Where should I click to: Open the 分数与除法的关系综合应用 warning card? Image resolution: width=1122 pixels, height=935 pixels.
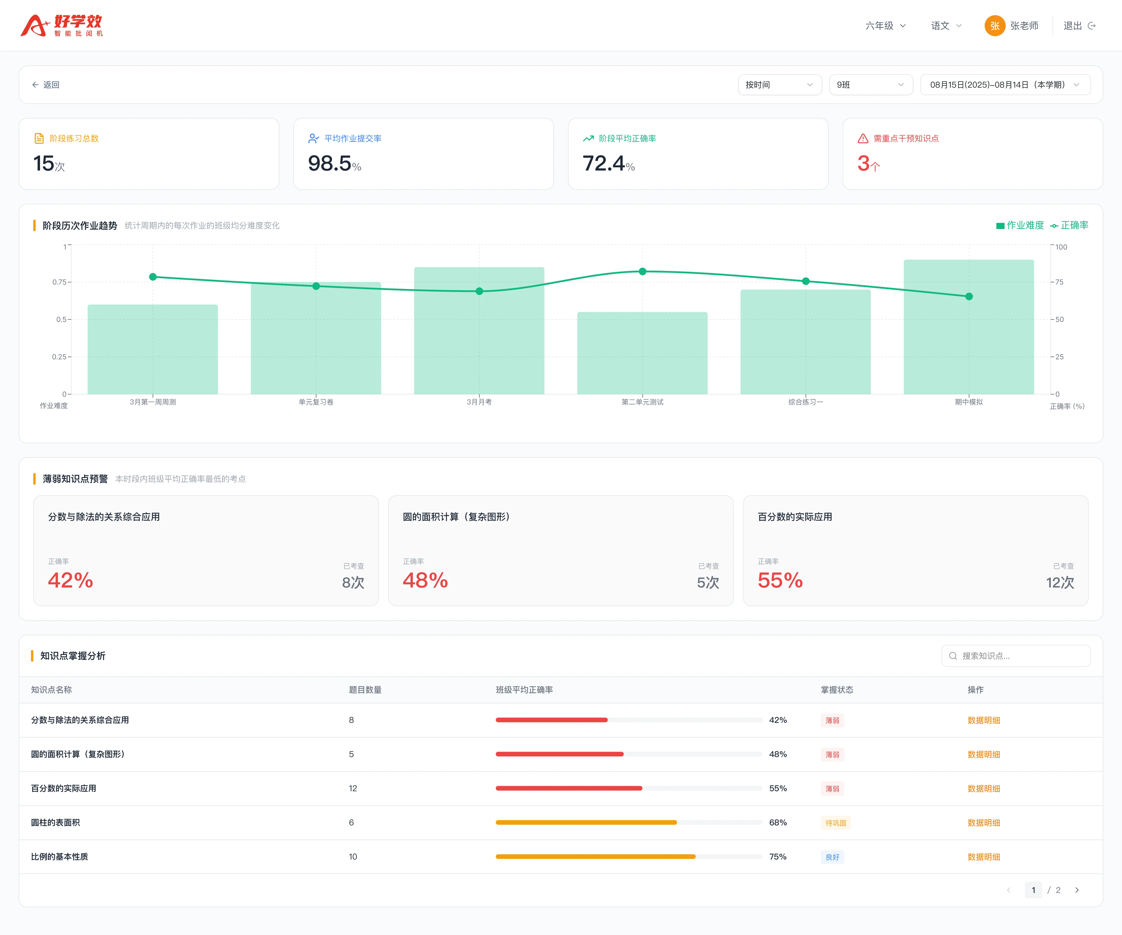pyautogui.click(x=206, y=550)
